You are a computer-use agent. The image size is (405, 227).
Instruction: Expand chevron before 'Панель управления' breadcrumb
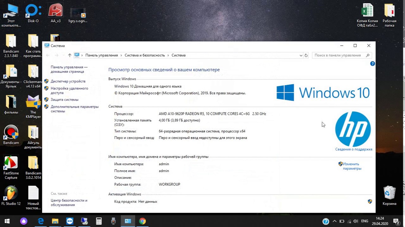pos(82,55)
